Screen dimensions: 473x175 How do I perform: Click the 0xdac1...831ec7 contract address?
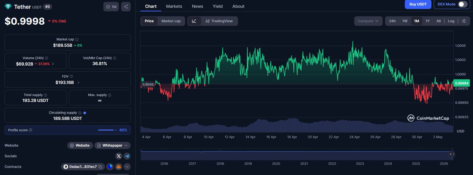coord(83,167)
